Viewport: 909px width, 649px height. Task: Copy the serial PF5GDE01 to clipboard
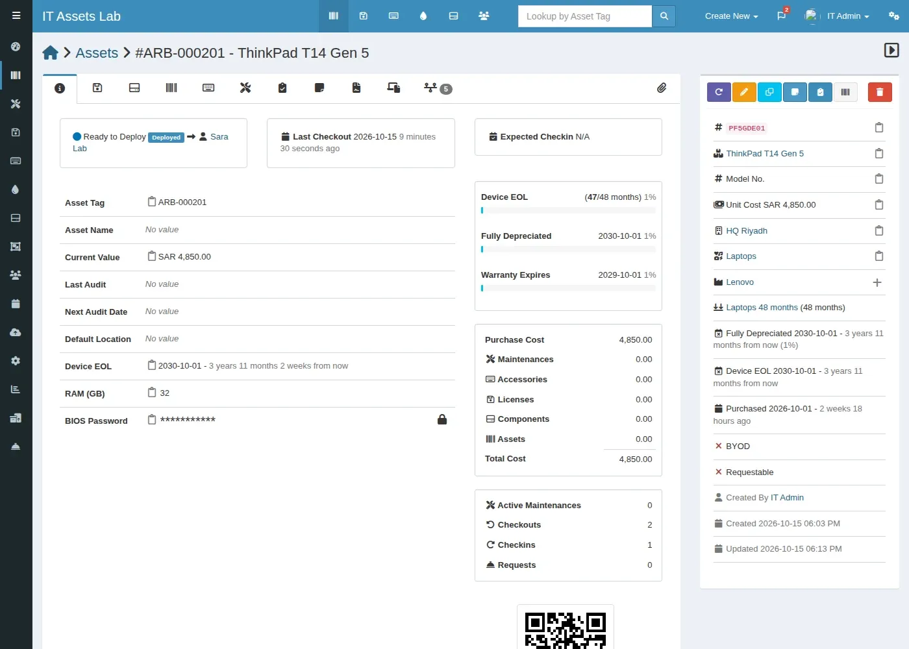pyautogui.click(x=879, y=128)
